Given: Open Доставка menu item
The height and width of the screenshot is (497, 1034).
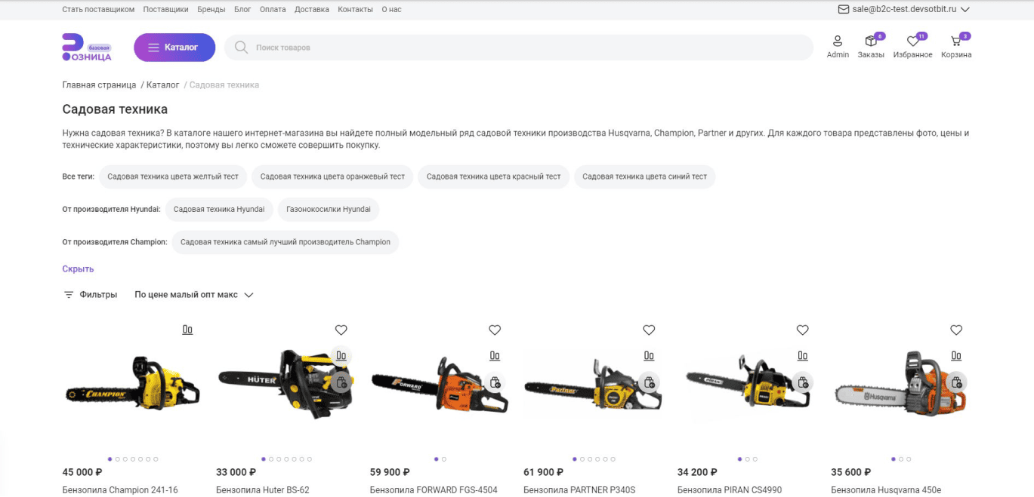Looking at the screenshot, I should 312,10.
